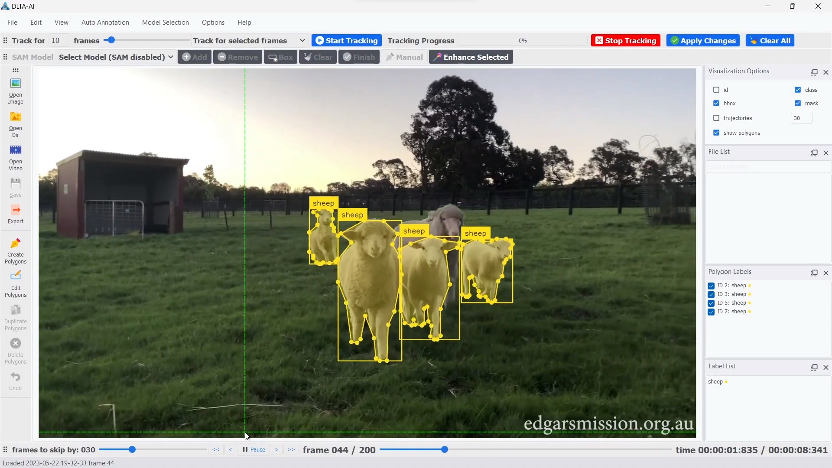This screenshot has height=468, width=832.
Task: Jump forward with >> button
Action: click(x=291, y=450)
